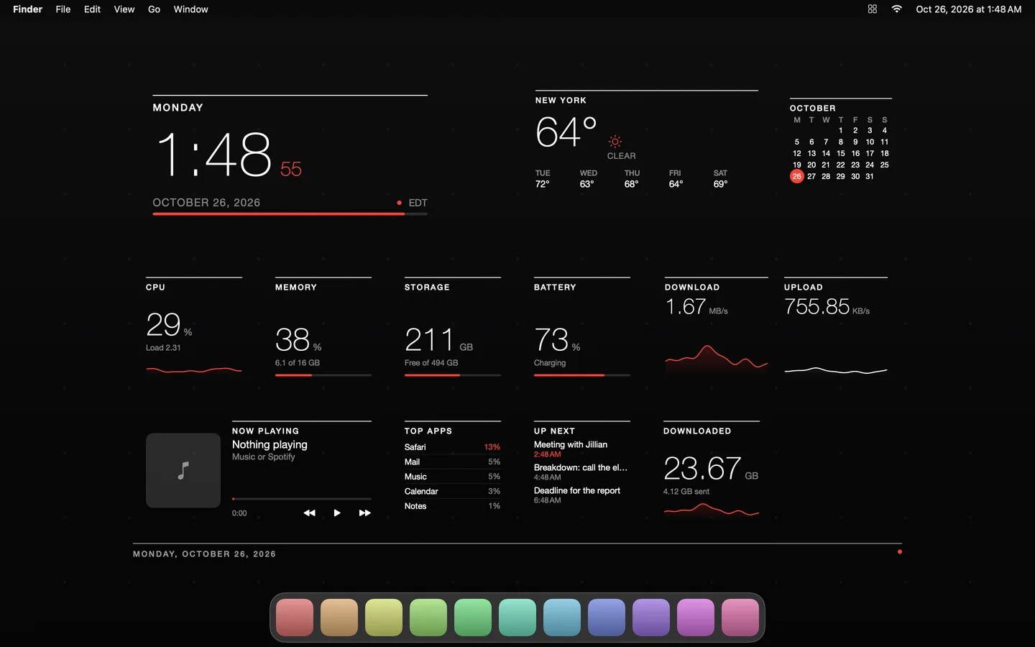
Task: Click the download speed graph
Action: [x=716, y=357]
